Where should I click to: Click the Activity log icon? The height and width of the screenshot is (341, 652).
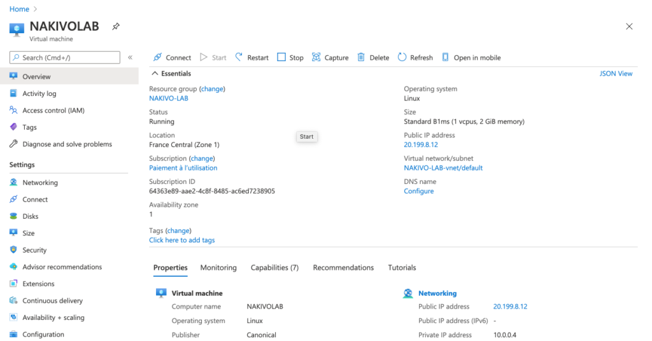pyautogui.click(x=14, y=93)
